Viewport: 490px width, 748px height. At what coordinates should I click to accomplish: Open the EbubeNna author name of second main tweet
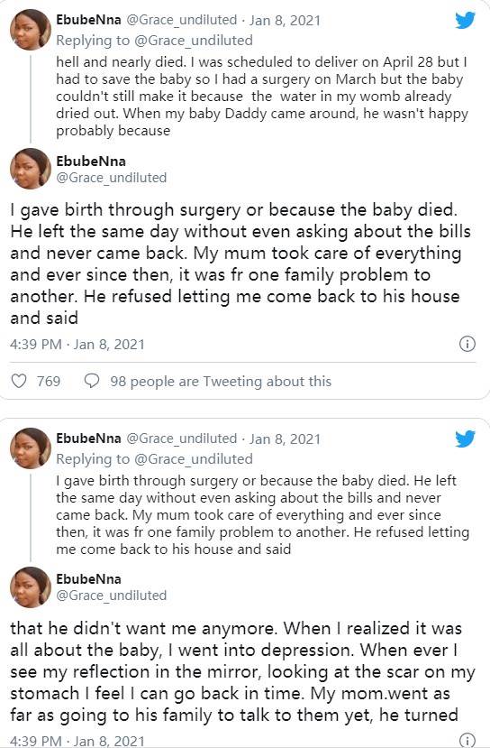pyautogui.click(x=88, y=579)
